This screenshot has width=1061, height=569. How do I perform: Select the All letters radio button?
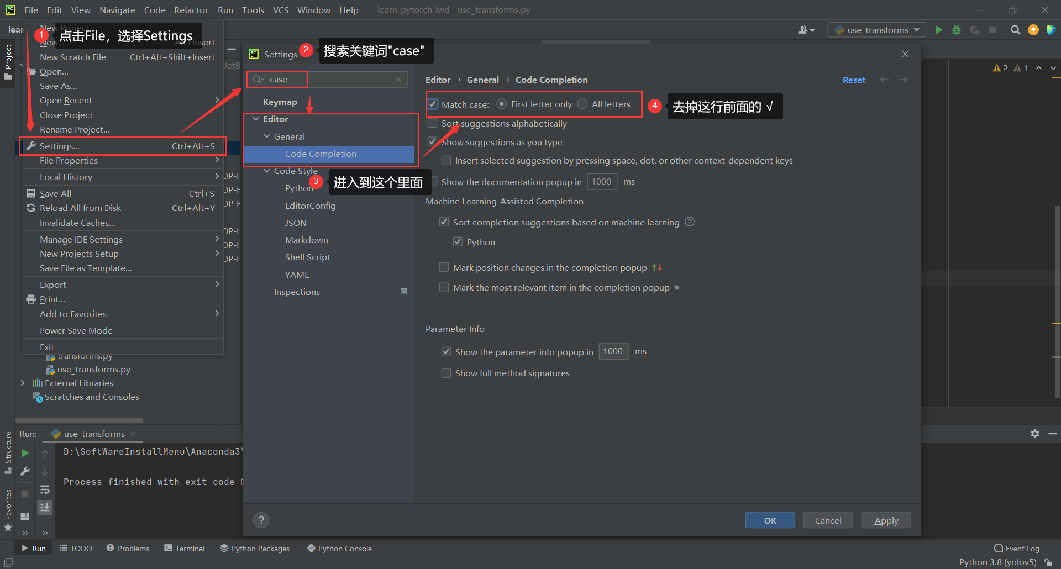tap(582, 104)
